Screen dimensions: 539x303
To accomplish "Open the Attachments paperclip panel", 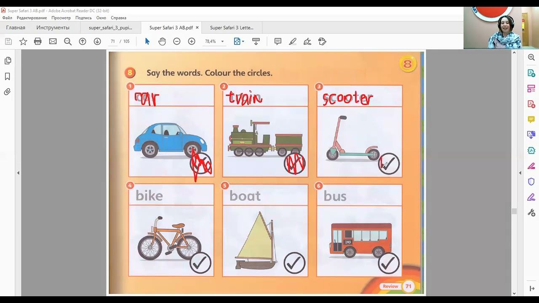I will (x=8, y=92).
